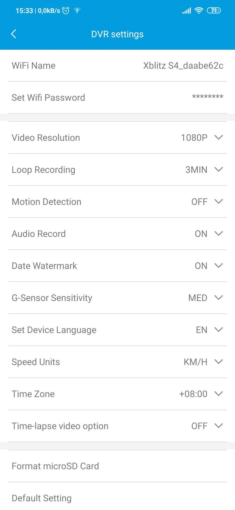
Task: Open Time Zone chevron selector
Action: 219,394
